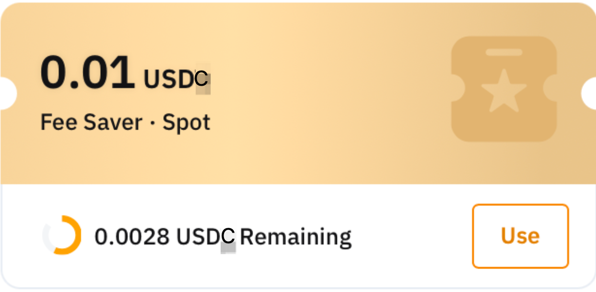Click the left notch of the coupon
This screenshot has height=292, width=596.
(x=7, y=93)
